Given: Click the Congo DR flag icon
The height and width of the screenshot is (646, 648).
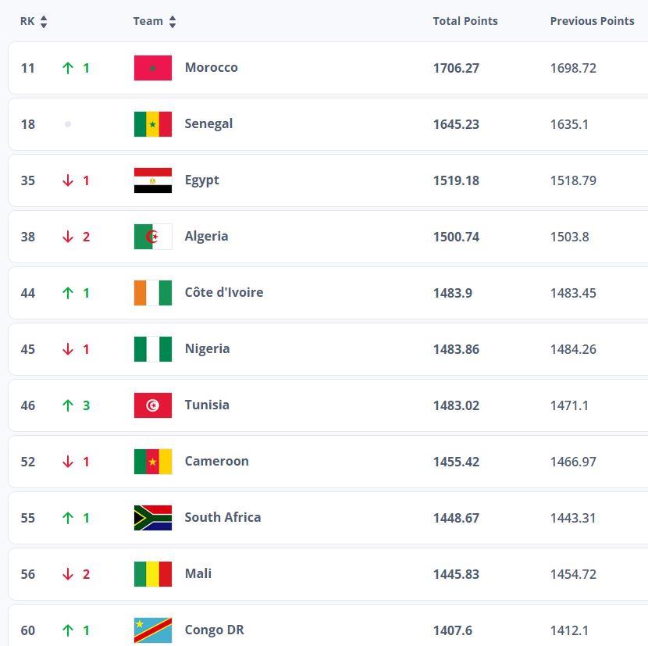Looking at the screenshot, I should tap(153, 630).
